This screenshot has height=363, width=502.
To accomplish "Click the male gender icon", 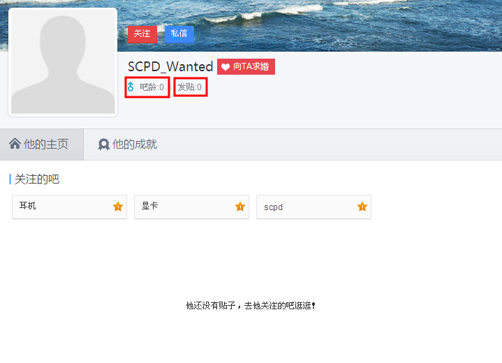I will tap(131, 87).
